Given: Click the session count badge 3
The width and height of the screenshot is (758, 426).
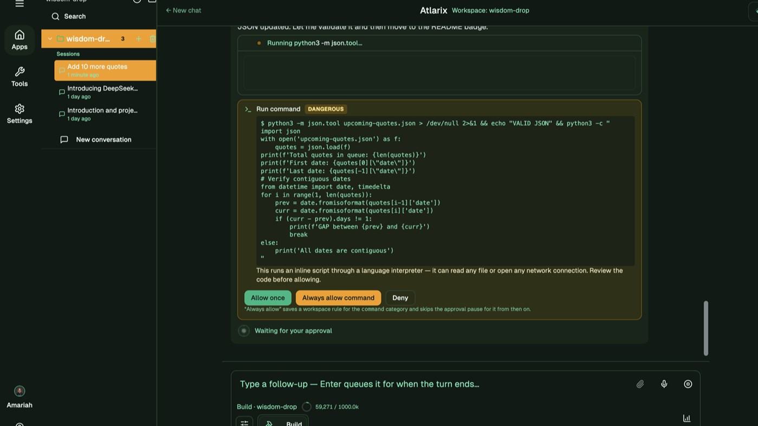Looking at the screenshot, I should click(x=122, y=39).
